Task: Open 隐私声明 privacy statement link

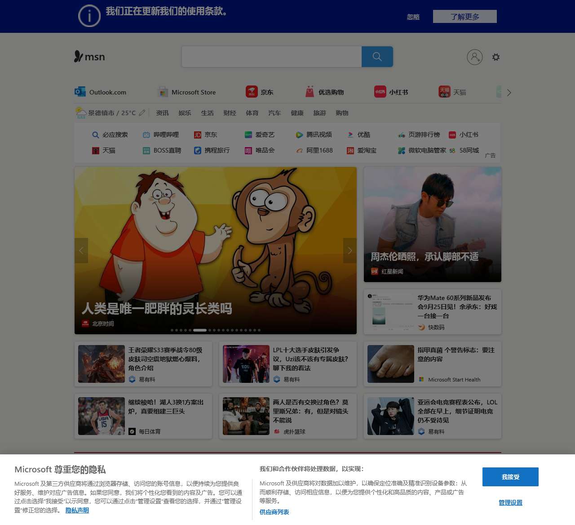Action: click(x=77, y=510)
